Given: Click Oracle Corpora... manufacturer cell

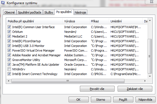Looking at the screenshot, I should (76, 65).
